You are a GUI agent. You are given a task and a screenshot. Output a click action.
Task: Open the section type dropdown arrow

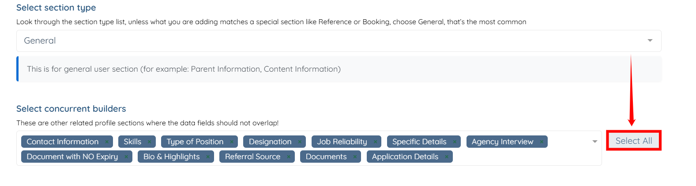tap(650, 40)
